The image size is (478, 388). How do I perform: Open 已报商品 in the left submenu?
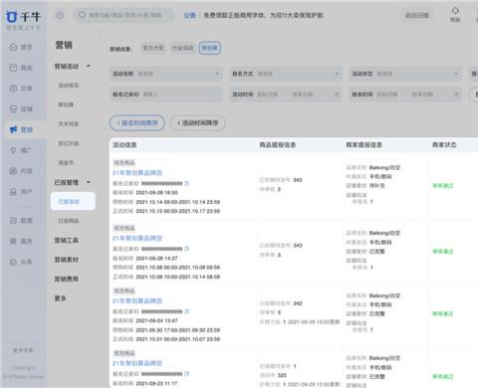69,221
